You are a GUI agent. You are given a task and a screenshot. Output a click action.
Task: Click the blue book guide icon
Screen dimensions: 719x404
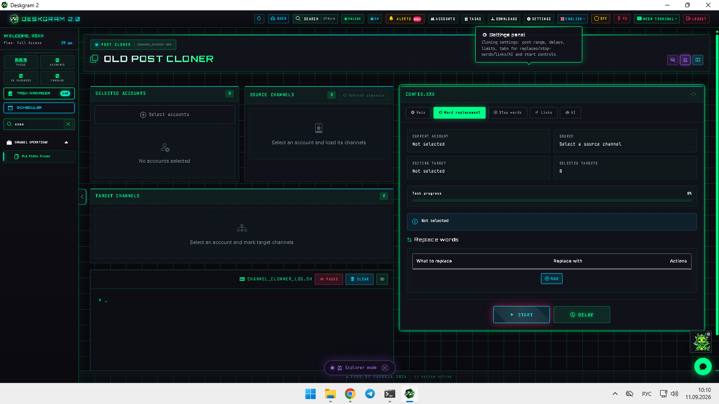point(698,60)
